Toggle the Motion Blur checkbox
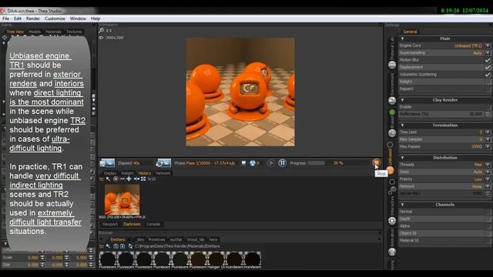 pyautogui.click(x=488, y=60)
